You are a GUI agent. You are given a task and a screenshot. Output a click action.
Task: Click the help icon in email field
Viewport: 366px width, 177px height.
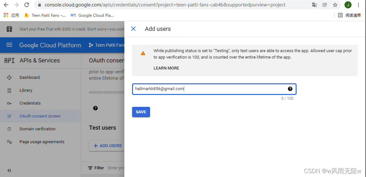click(x=290, y=89)
